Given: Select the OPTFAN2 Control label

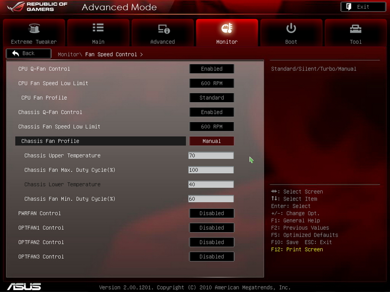Looking at the screenshot, I should tap(41, 242).
